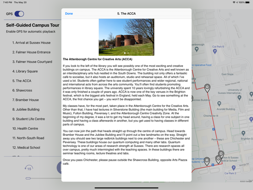Click the Chichester III map label

coord(211,116)
